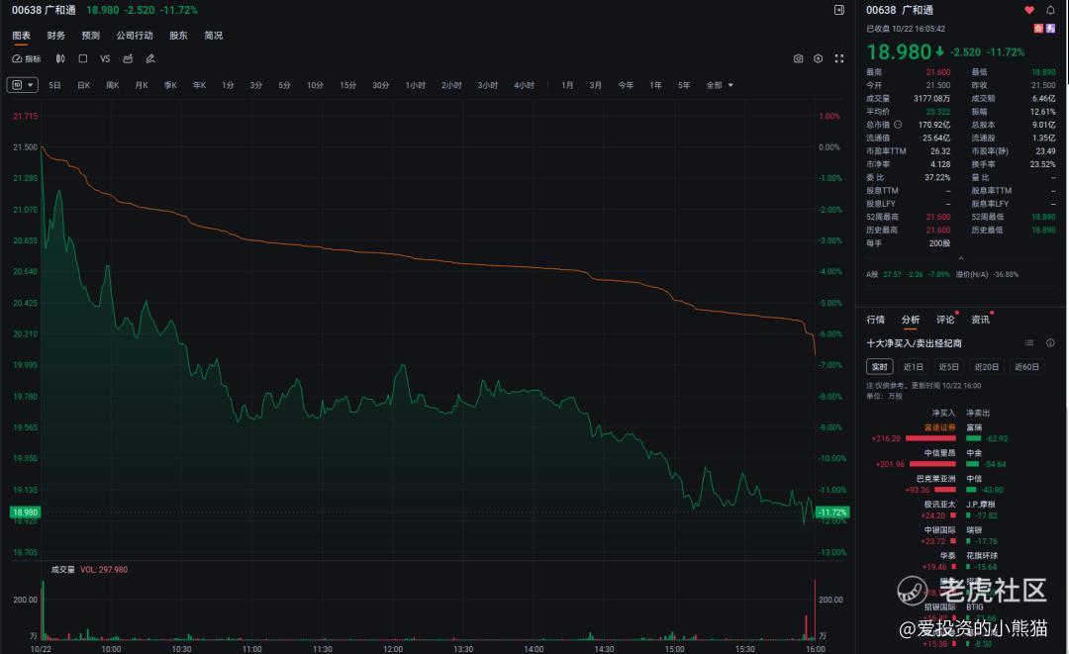Screen dimensions: 1069x654
Task: Select the 日K chart period
Action: 83,85
